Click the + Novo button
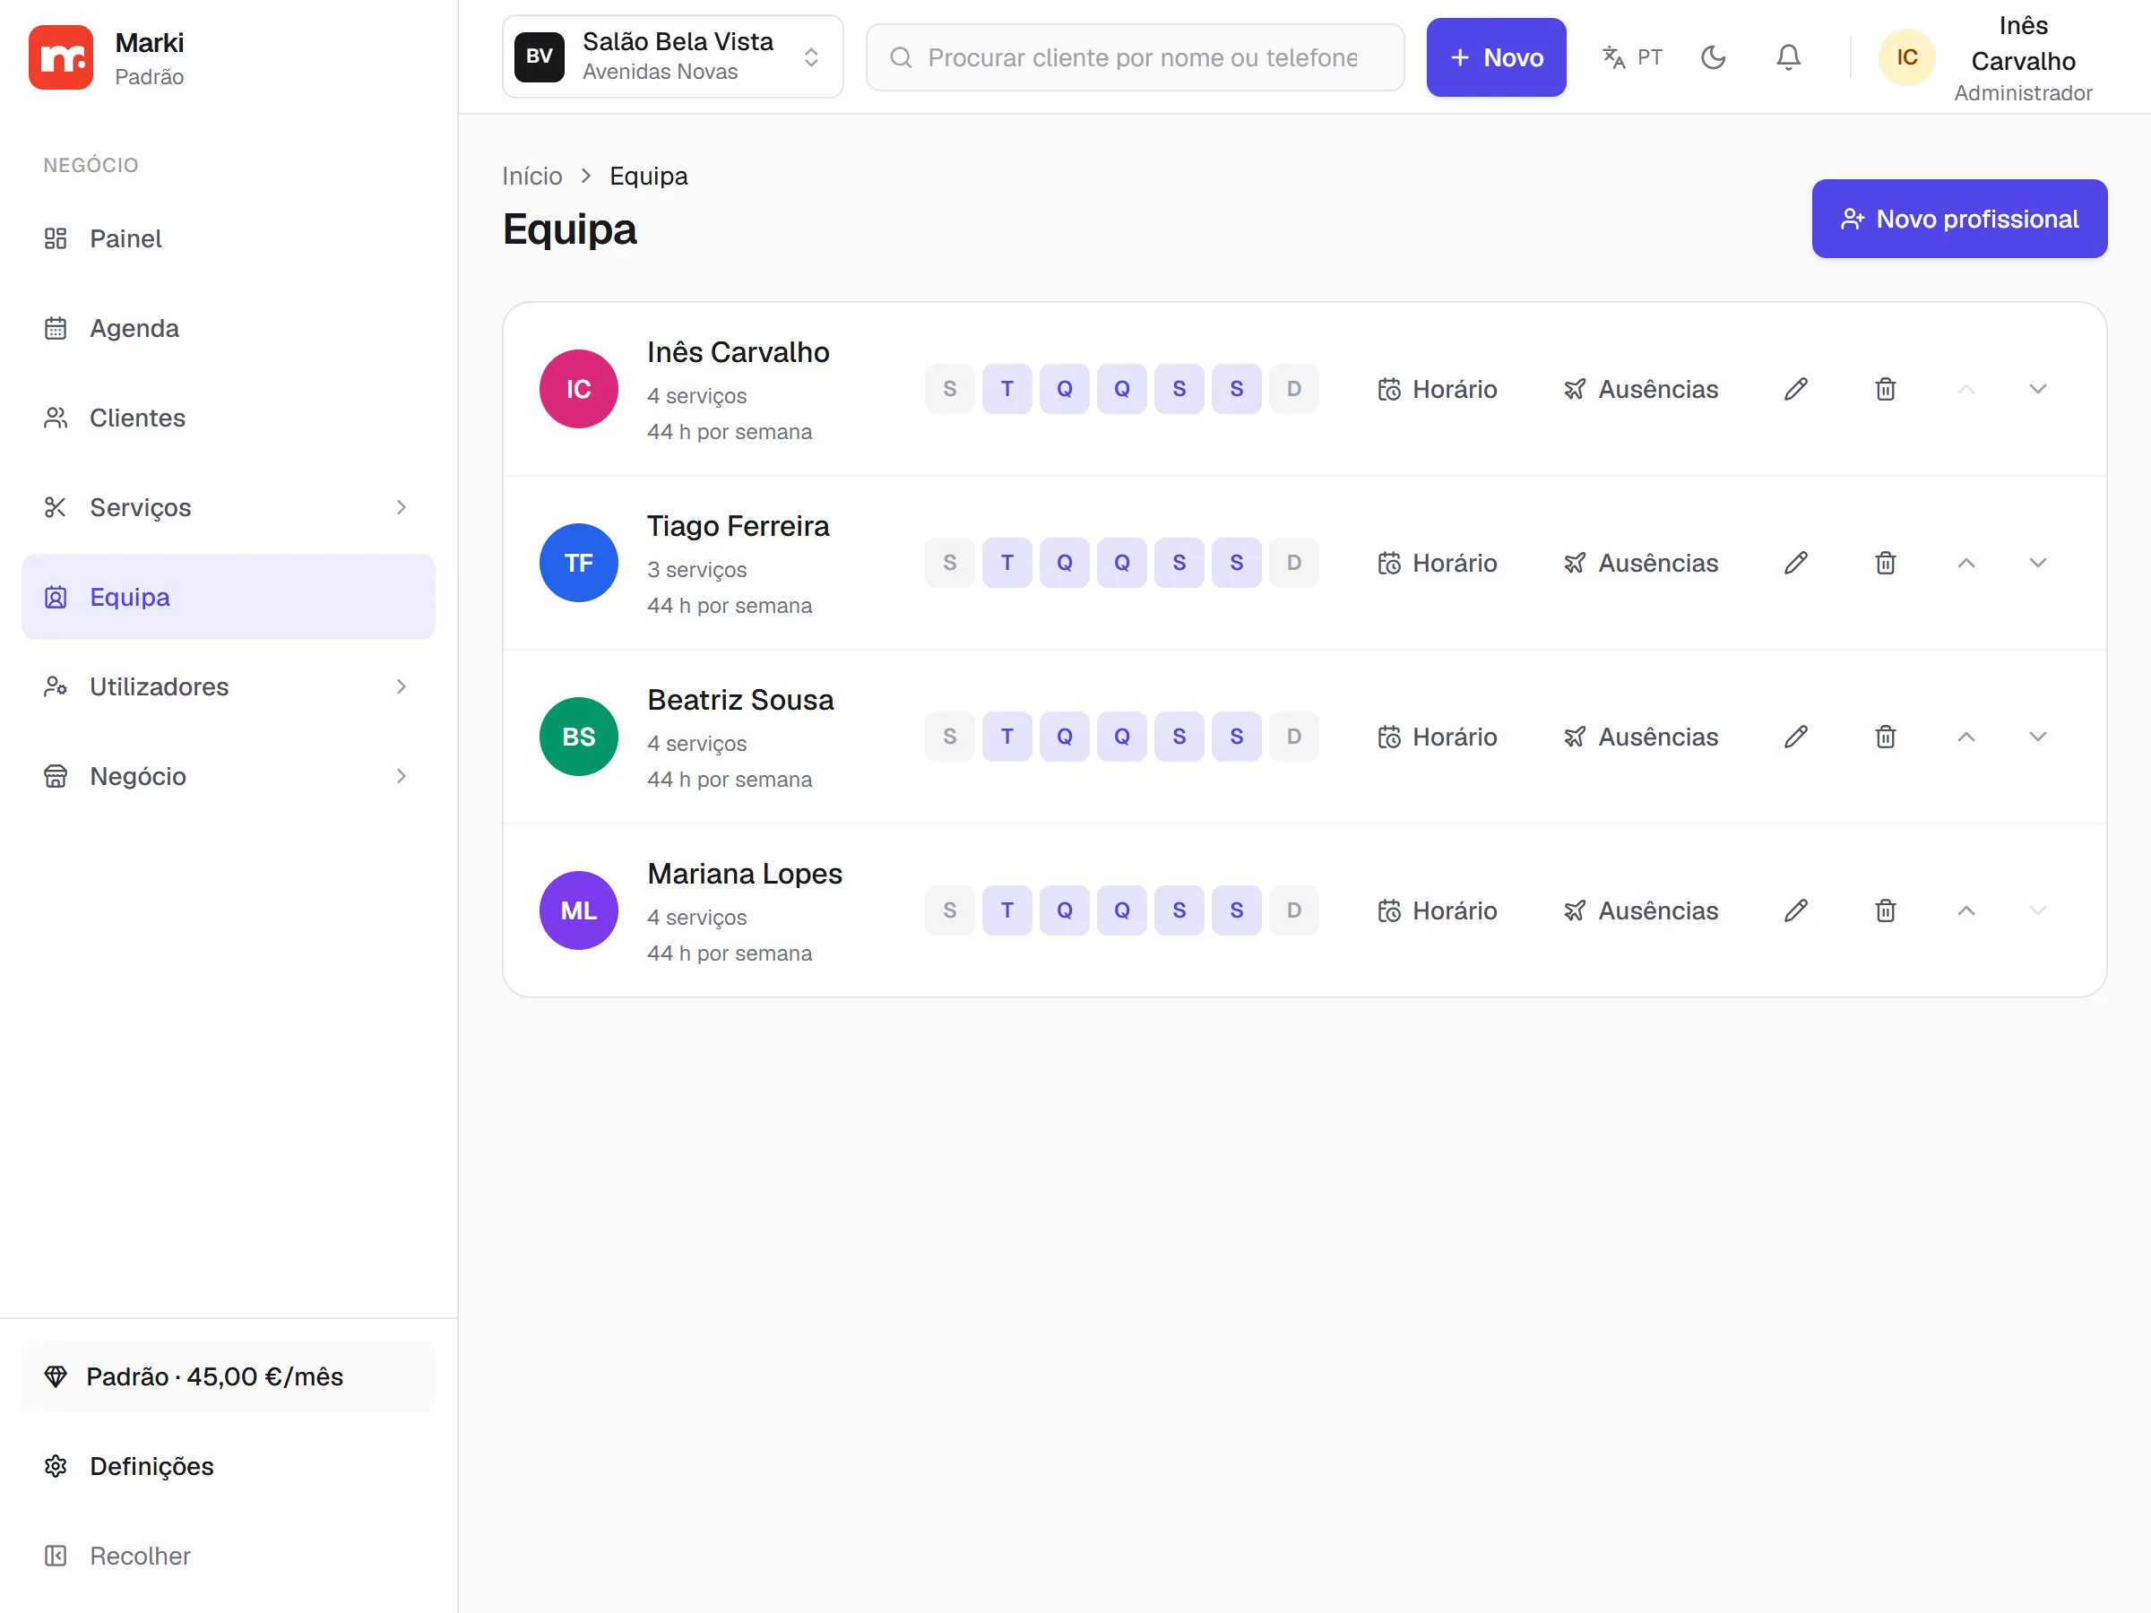The width and height of the screenshot is (2151, 1613). [1496, 57]
